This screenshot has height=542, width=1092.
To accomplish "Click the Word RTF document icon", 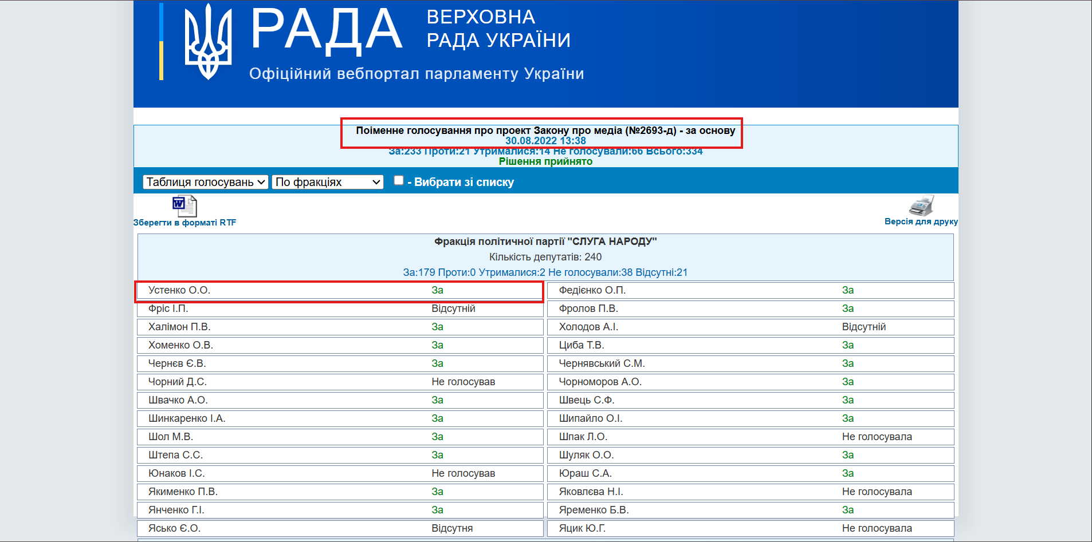I will (184, 206).
